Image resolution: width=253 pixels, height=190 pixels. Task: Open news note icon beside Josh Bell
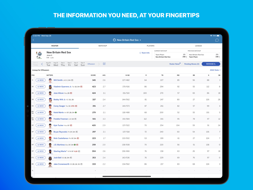71,158
